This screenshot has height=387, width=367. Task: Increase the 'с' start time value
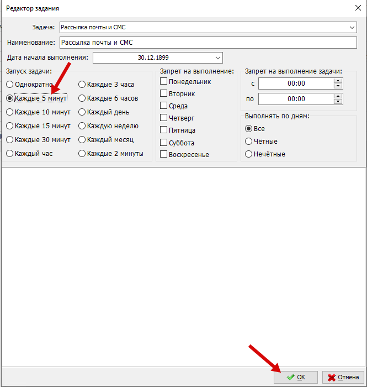point(338,81)
